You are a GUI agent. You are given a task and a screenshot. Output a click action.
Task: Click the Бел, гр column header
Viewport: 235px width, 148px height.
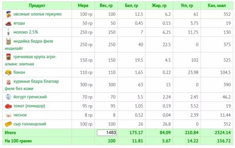[x=132, y=5]
